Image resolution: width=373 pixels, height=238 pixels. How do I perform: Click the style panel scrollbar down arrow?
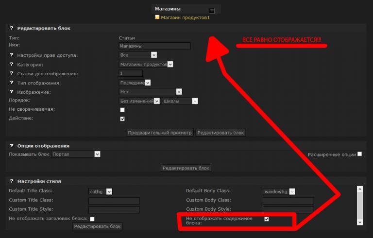point(360,222)
